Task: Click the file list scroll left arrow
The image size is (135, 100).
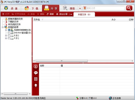Action: pos(34,61)
